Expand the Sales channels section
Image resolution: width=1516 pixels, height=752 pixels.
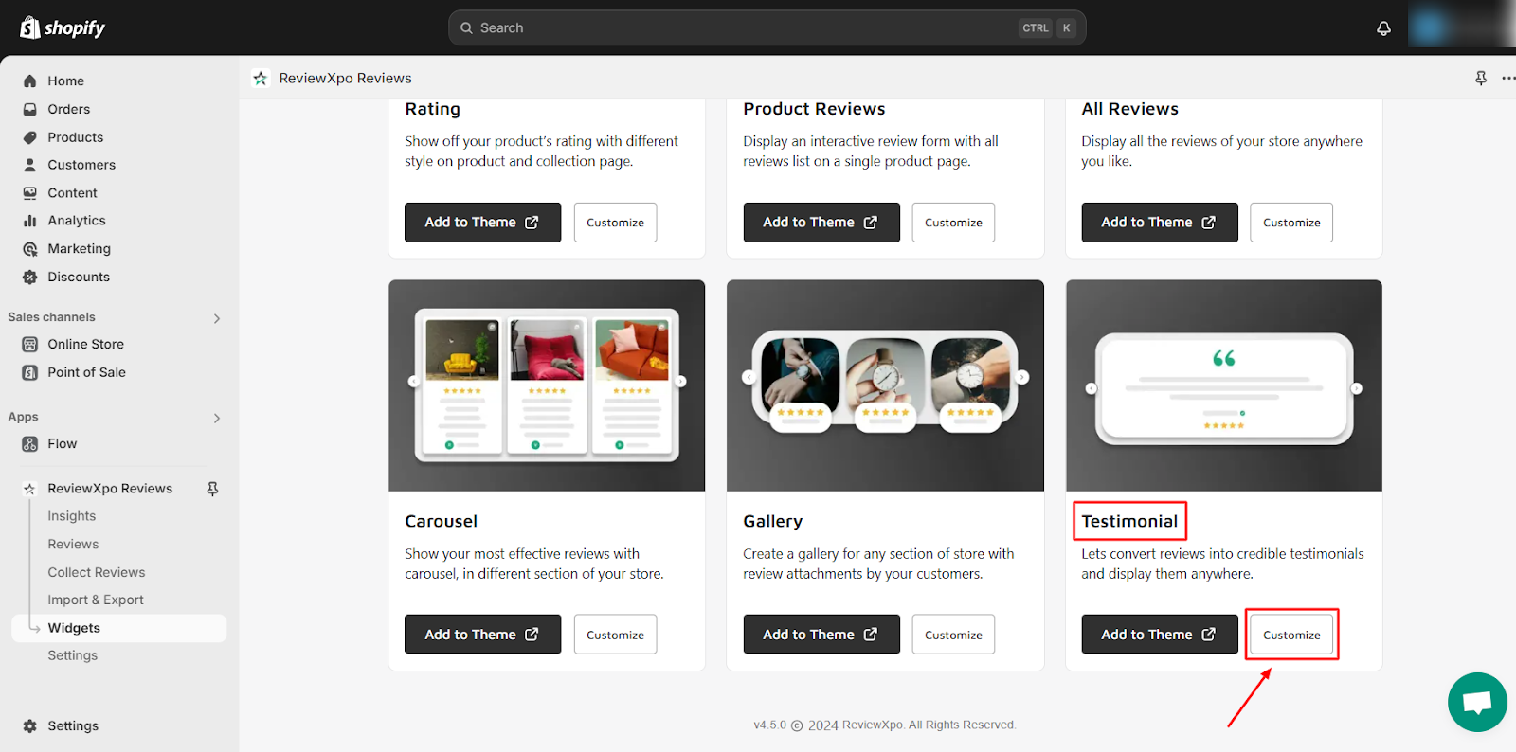[x=216, y=318]
